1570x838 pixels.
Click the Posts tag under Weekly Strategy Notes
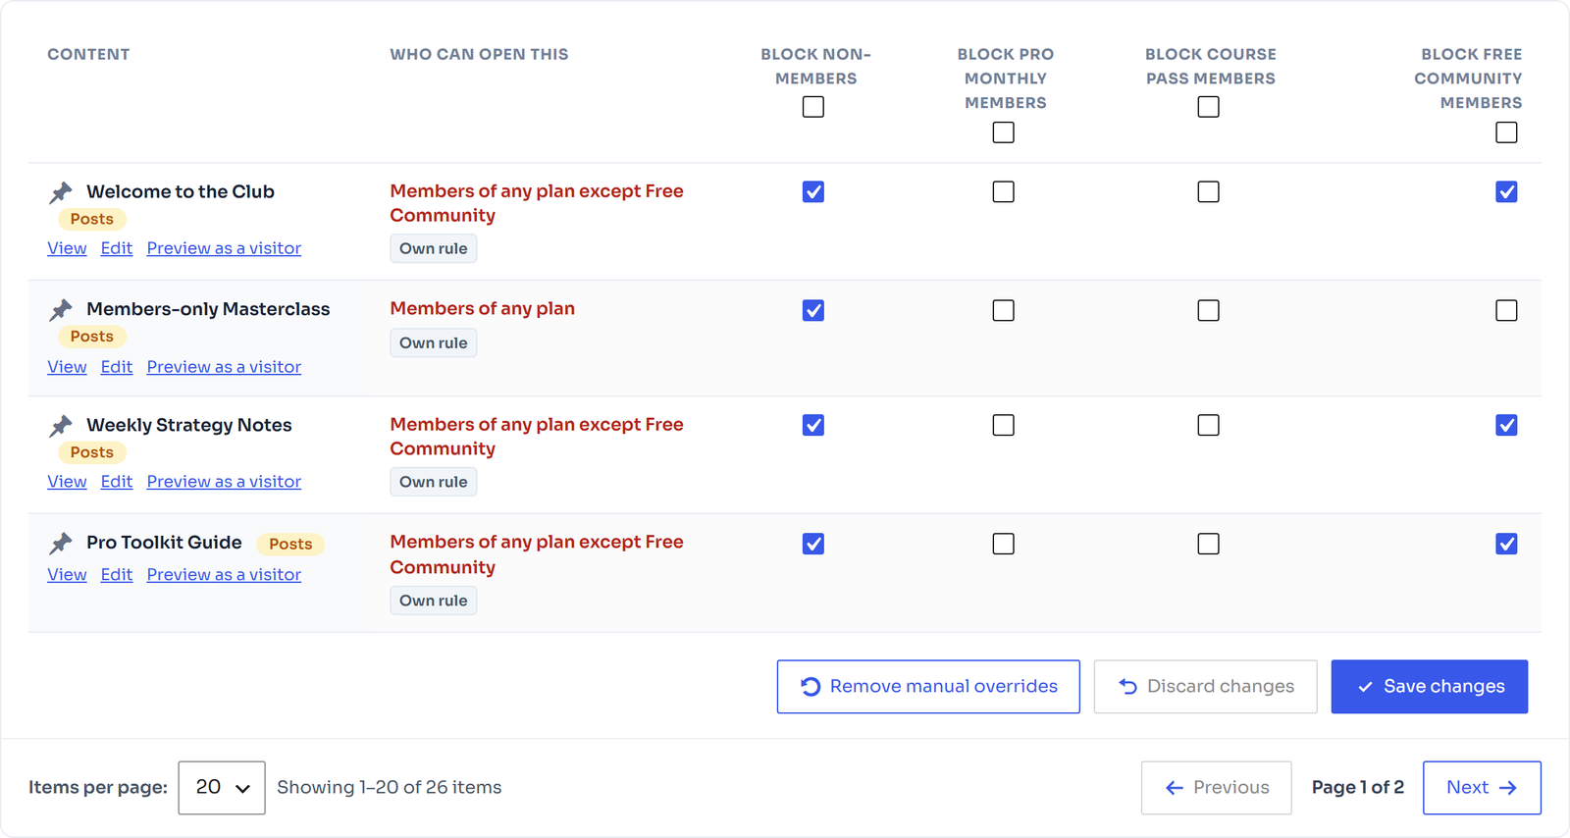tap(92, 452)
